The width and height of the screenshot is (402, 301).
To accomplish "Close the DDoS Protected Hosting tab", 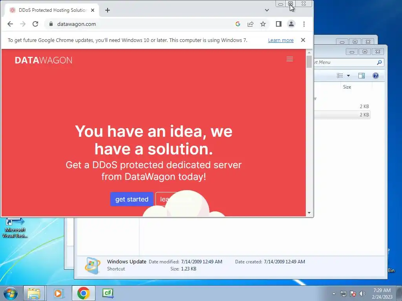I will (x=93, y=10).
